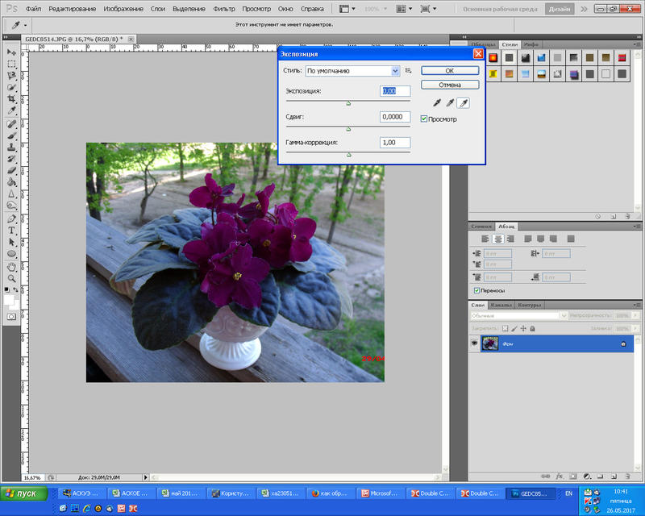Click the white point eyedropper in dialog
This screenshot has height=516, width=645.
463,103
